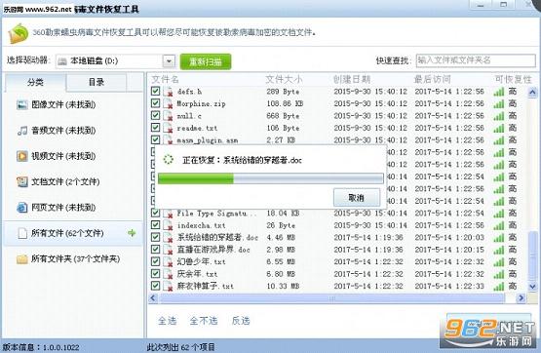The height and width of the screenshot is (353, 541).
Task: Switch to the 分类 tab
Action: click(35, 83)
